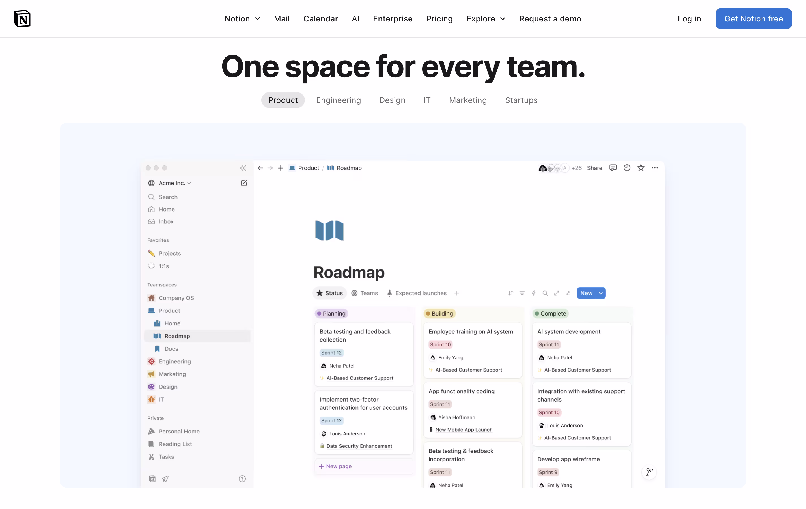The image size is (806, 509).
Task: Select the IT team tab
Action: 427,100
